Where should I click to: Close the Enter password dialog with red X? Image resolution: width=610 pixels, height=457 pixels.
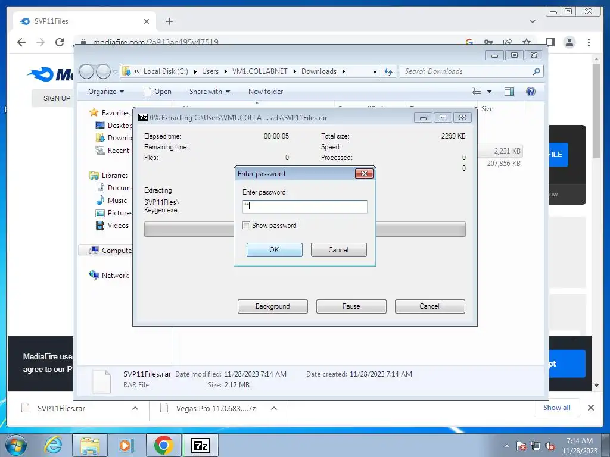point(364,173)
